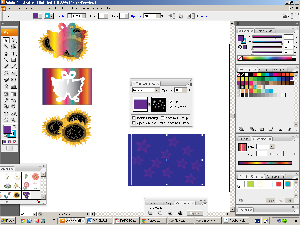Select the Column Graph tool
Image resolution: width=300 pixels, height=225 pixels.
pyautogui.click(x=13, y=87)
